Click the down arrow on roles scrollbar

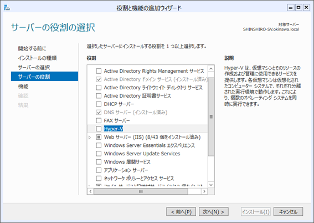[x=211, y=185]
